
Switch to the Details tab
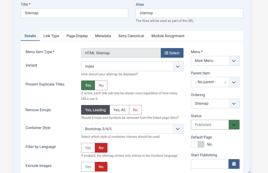pyautogui.click(x=30, y=36)
